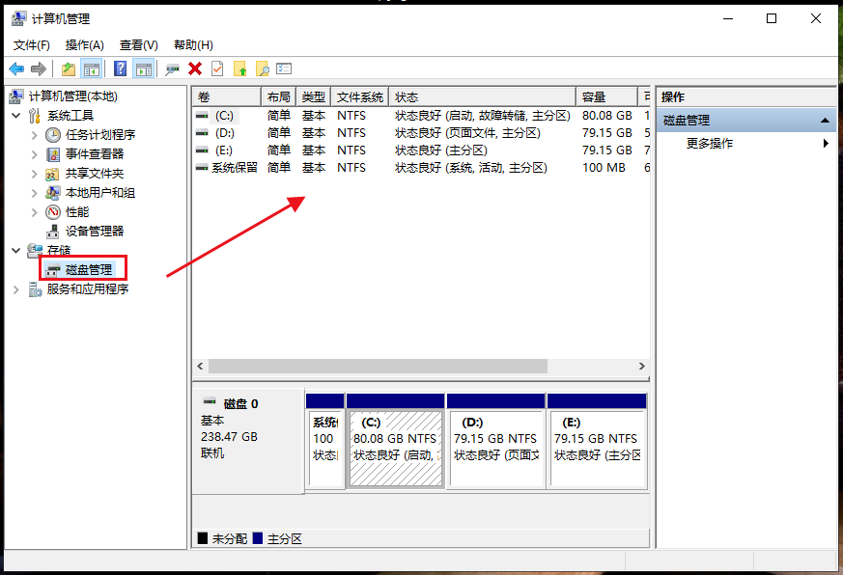Open the 操作(A) menu
843x575 pixels.
click(x=84, y=45)
